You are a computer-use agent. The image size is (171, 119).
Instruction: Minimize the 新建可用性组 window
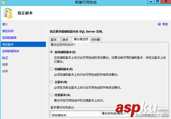pyautogui.click(x=151, y=2)
